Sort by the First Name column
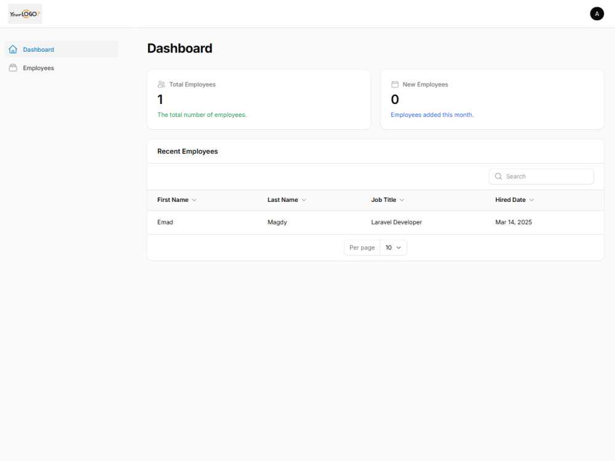Image resolution: width=615 pixels, height=461 pixels. click(177, 200)
